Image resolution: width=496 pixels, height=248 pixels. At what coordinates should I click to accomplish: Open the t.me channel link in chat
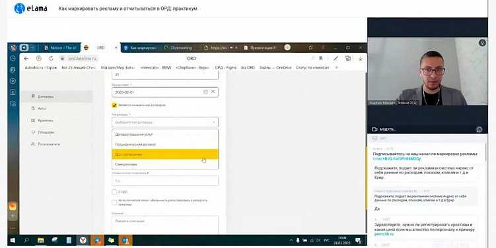[397, 158]
